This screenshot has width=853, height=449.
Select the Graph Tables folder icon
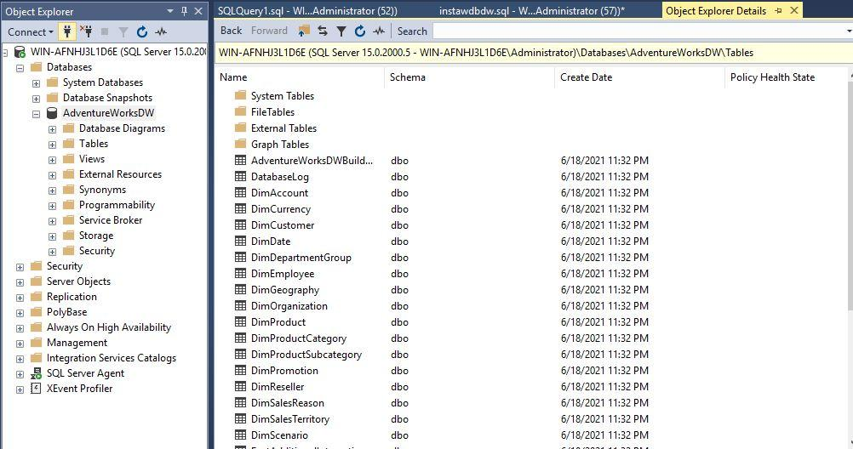(240, 144)
